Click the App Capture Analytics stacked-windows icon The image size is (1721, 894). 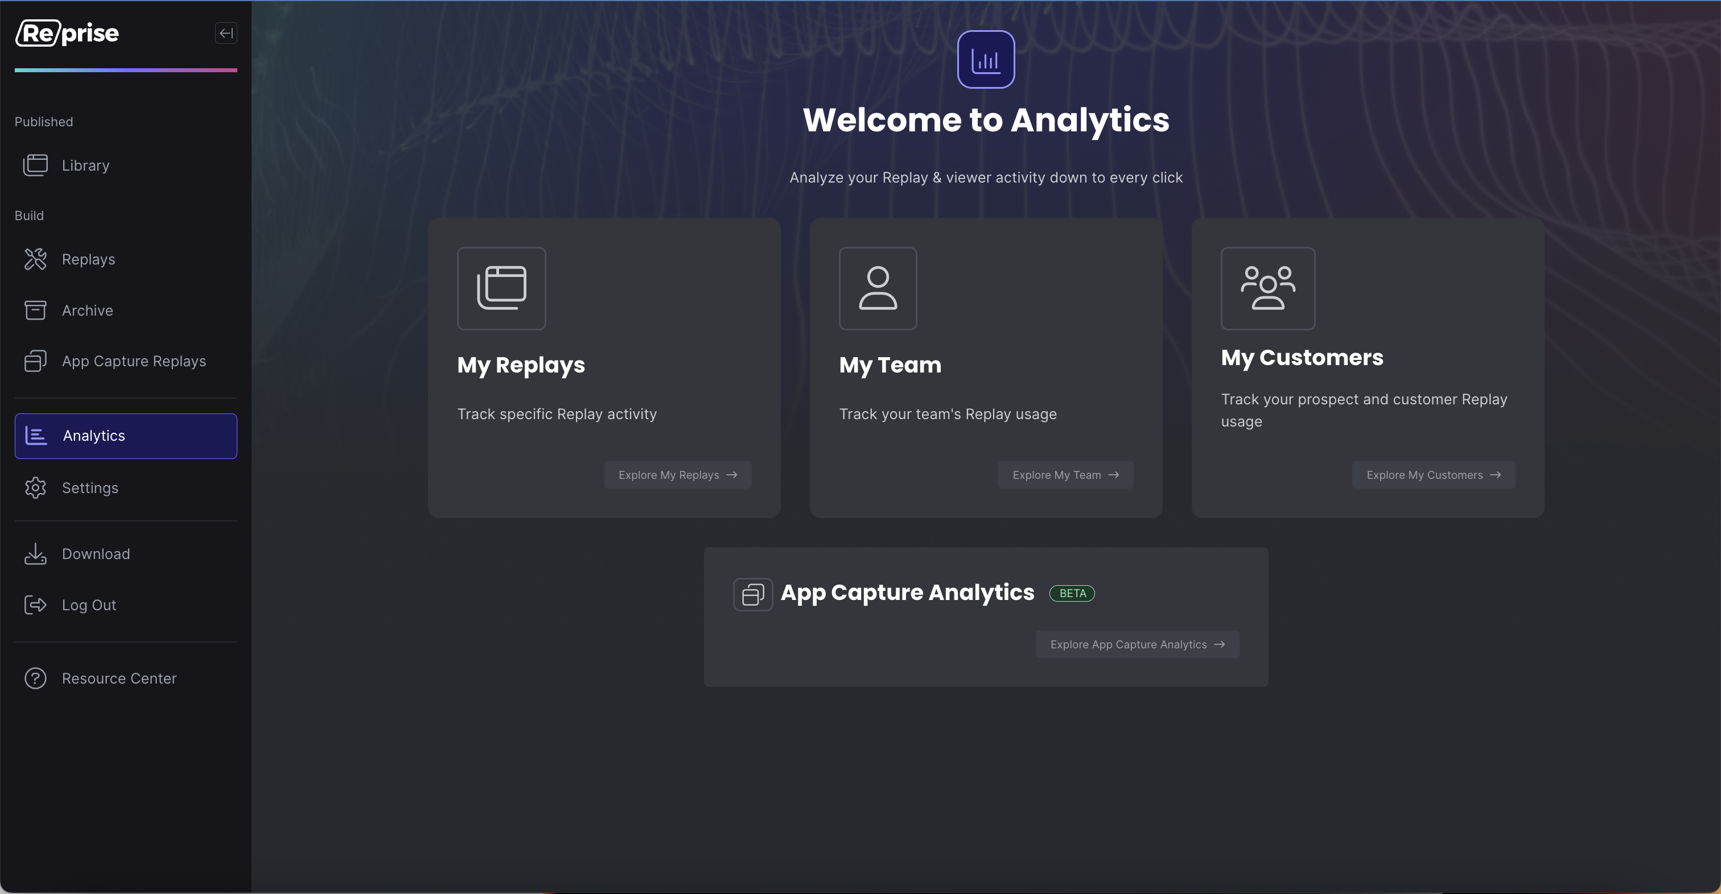753,594
